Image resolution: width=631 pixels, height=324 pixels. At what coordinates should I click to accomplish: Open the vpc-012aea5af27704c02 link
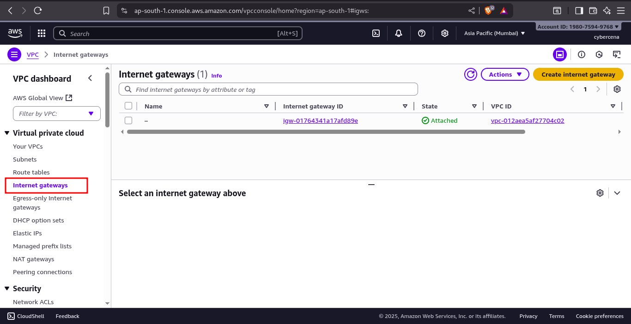tap(528, 120)
